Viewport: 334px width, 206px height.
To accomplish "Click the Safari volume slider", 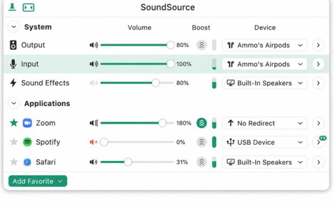I will coord(137,162).
